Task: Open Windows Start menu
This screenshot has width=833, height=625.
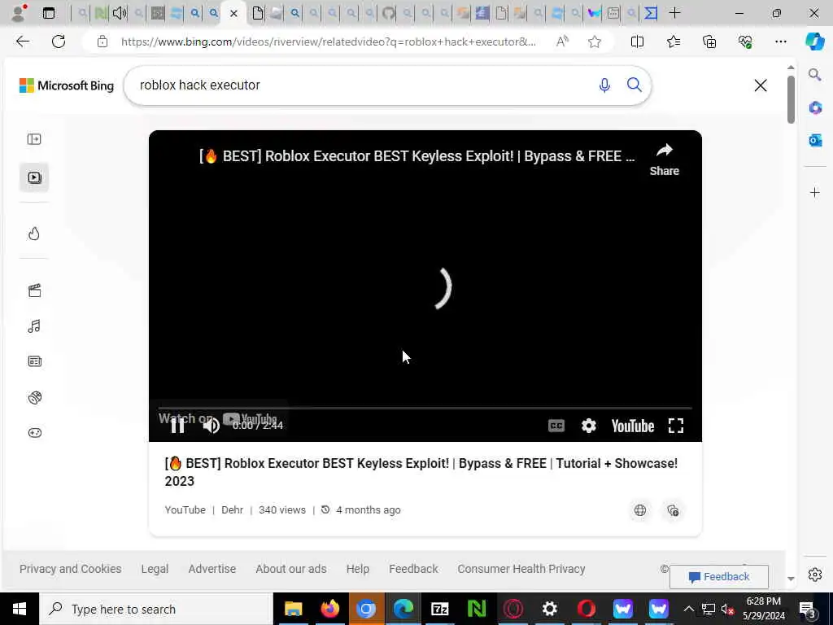Action: pyautogui.click(x=20, y=609)
